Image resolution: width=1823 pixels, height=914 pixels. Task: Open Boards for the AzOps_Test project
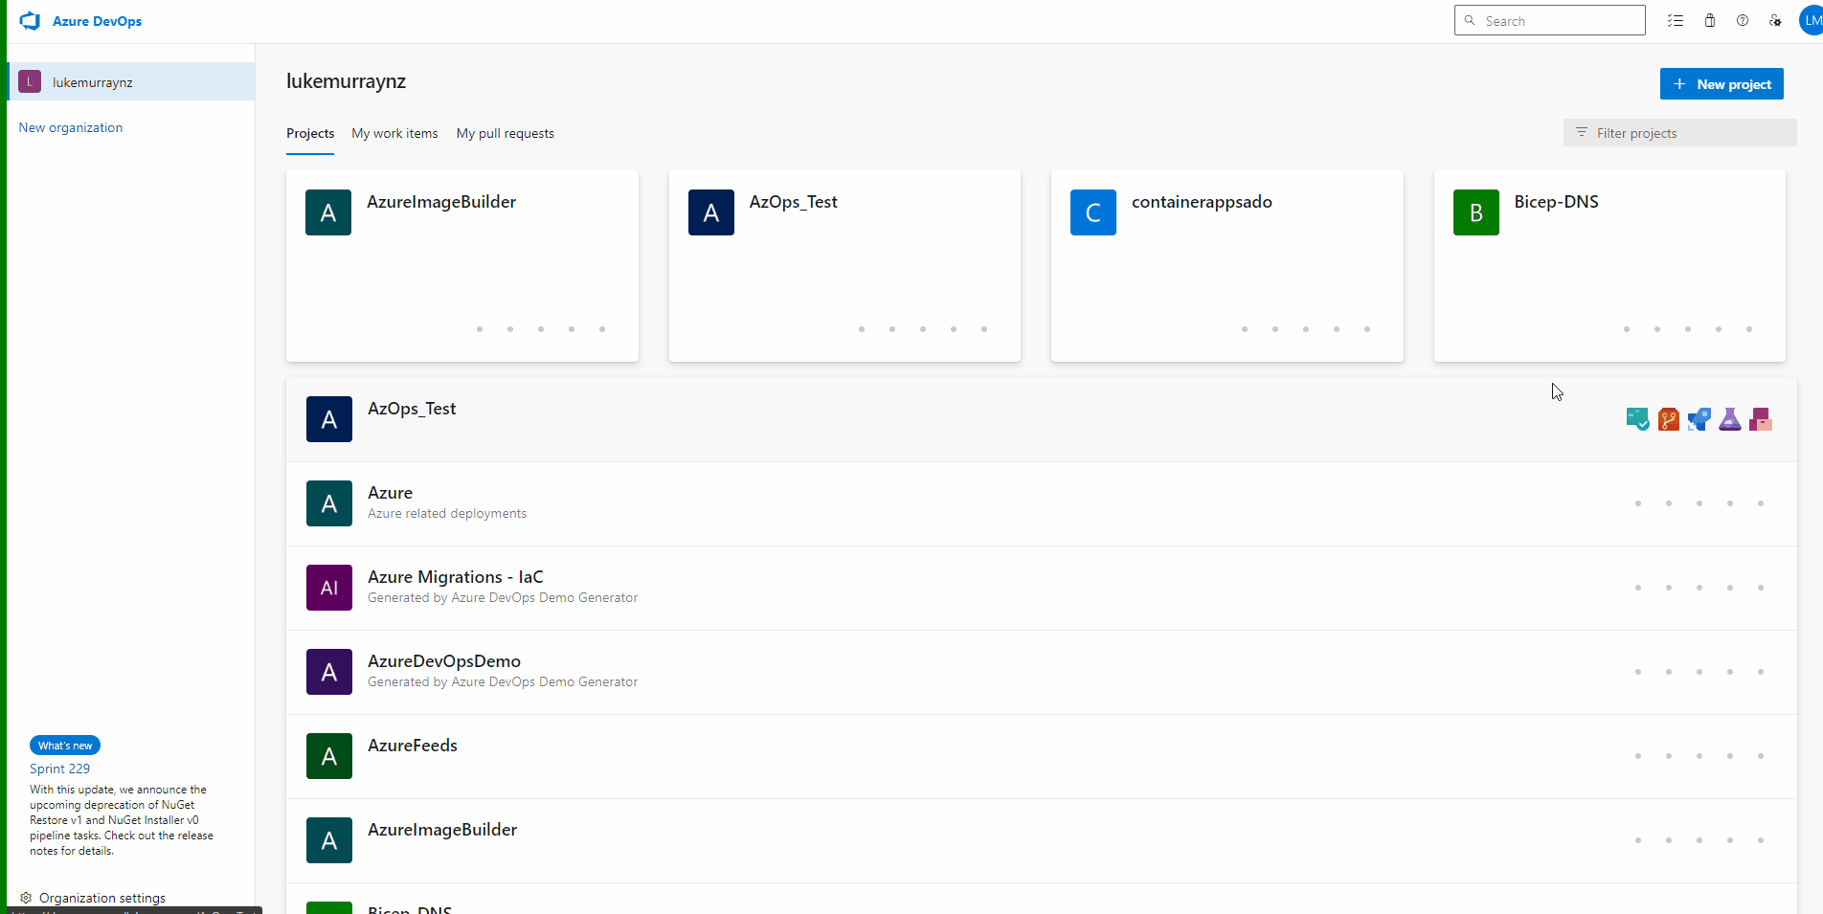tap(1637, 419)
